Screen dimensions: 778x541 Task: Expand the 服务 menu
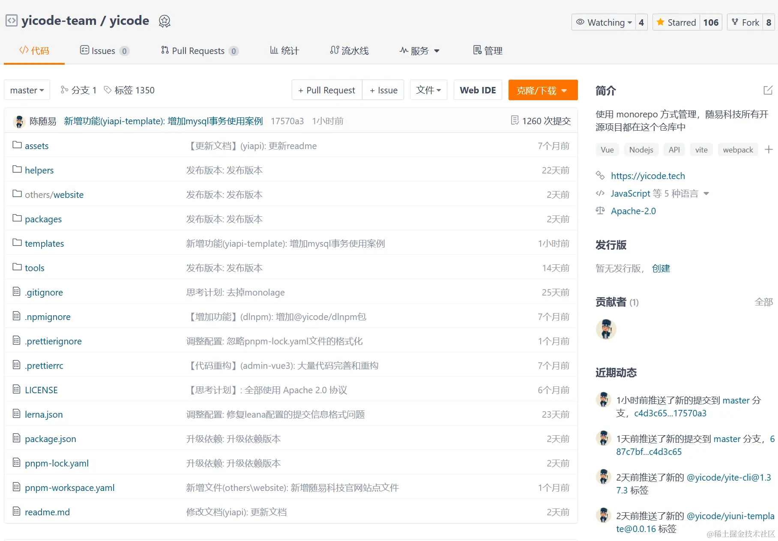click(419, 51)
